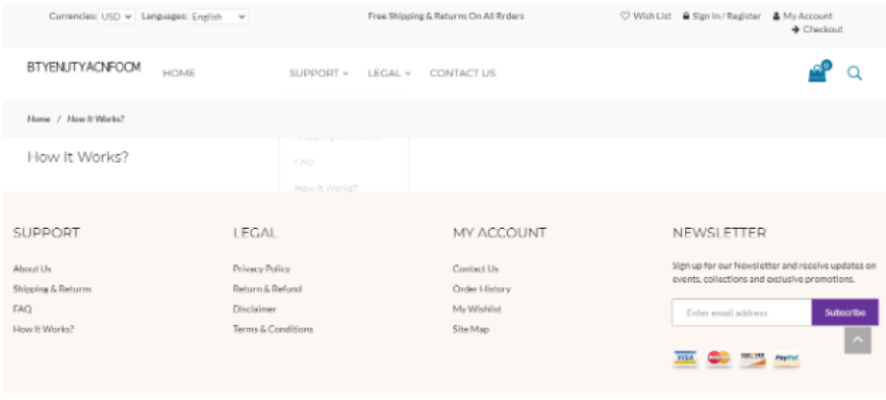Screen dimensions: 886x400
Task: Open Privacy Policy footer link
Action: pyautogui.click(x=262, y=268)
